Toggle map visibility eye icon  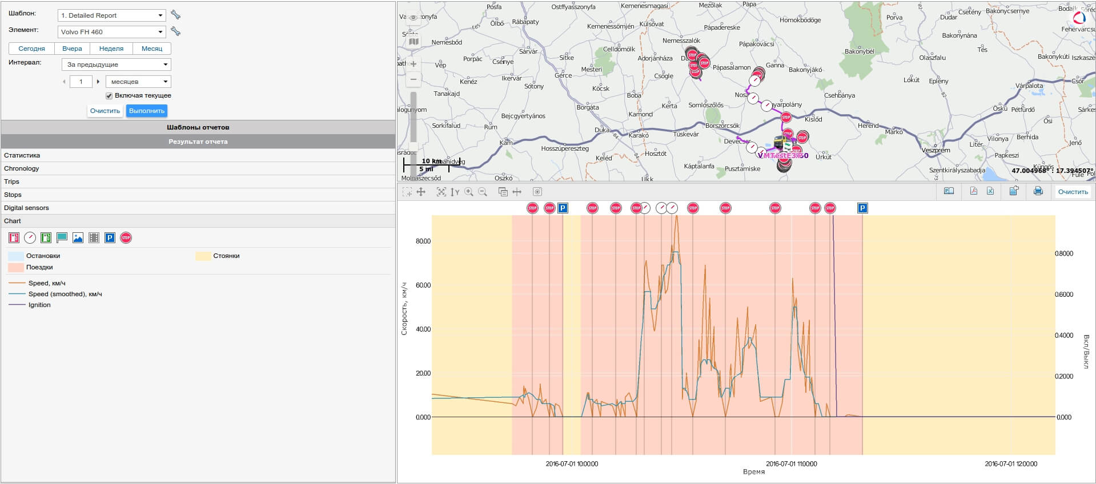click(x=413, y=18)
